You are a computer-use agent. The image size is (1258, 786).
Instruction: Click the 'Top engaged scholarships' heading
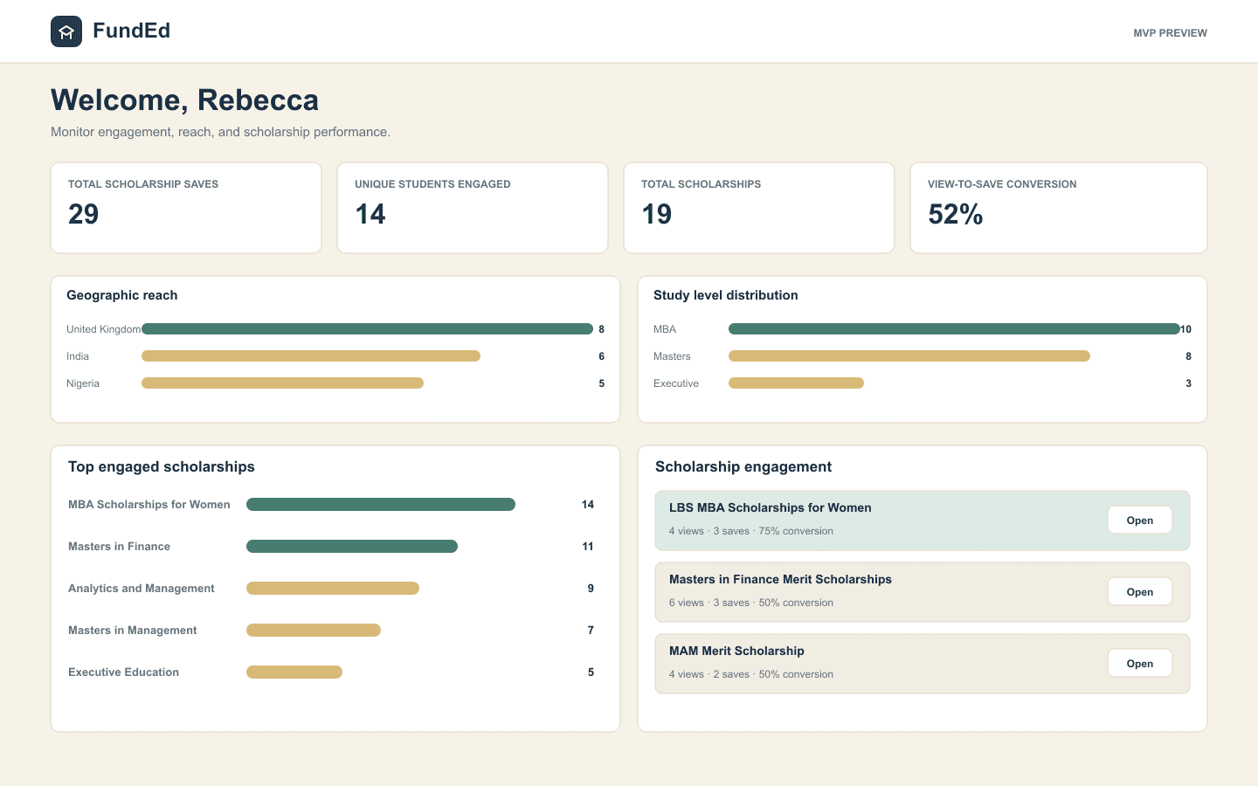point(162,466)
